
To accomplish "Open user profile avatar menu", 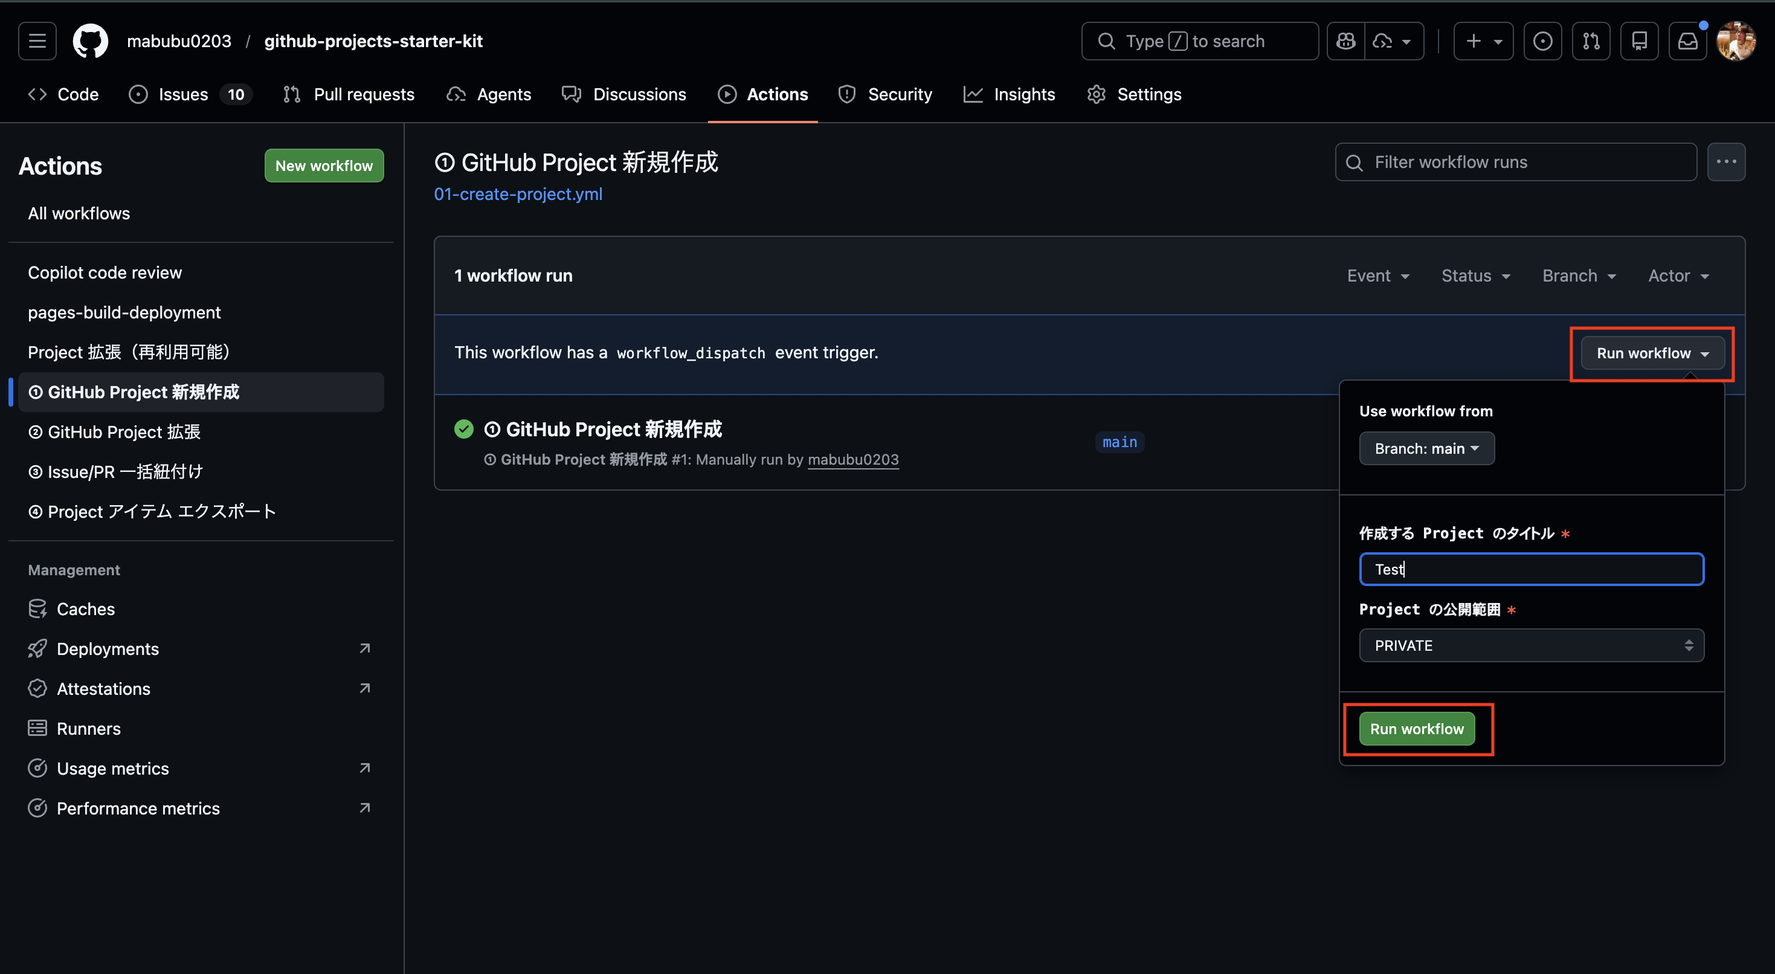I will coord(1736,41).
